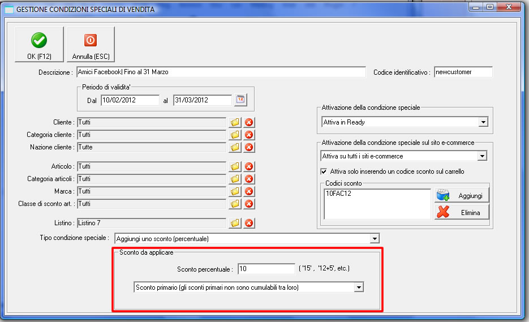Browse folder icon for Categoria cliente
The width and height of the screenshot is (529, 322).
235,135
